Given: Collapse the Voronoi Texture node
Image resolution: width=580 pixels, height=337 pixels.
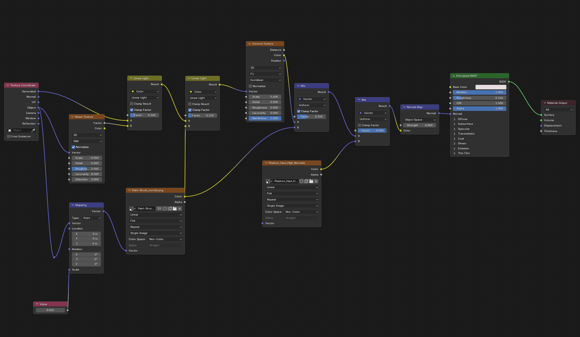Looking at the screenshot, I should click(250, 44).
